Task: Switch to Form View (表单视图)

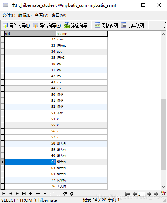Action: (x=133, y=26)
